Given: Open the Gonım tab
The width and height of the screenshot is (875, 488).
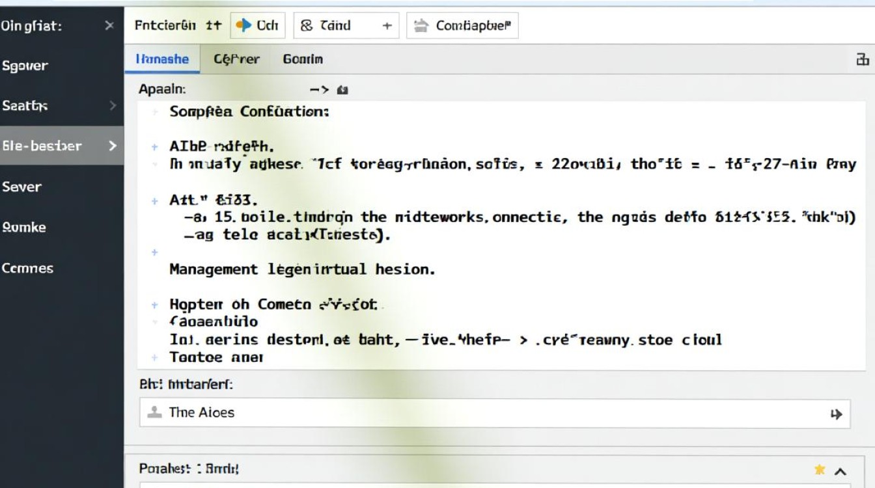Looking at the screenshot, I should point(303,59).
